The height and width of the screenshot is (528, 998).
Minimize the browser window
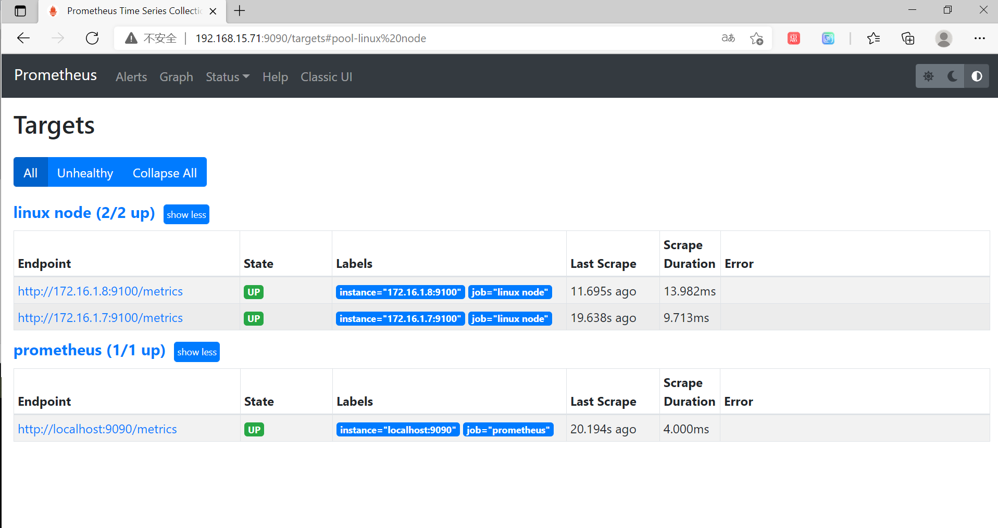point(912,10)
